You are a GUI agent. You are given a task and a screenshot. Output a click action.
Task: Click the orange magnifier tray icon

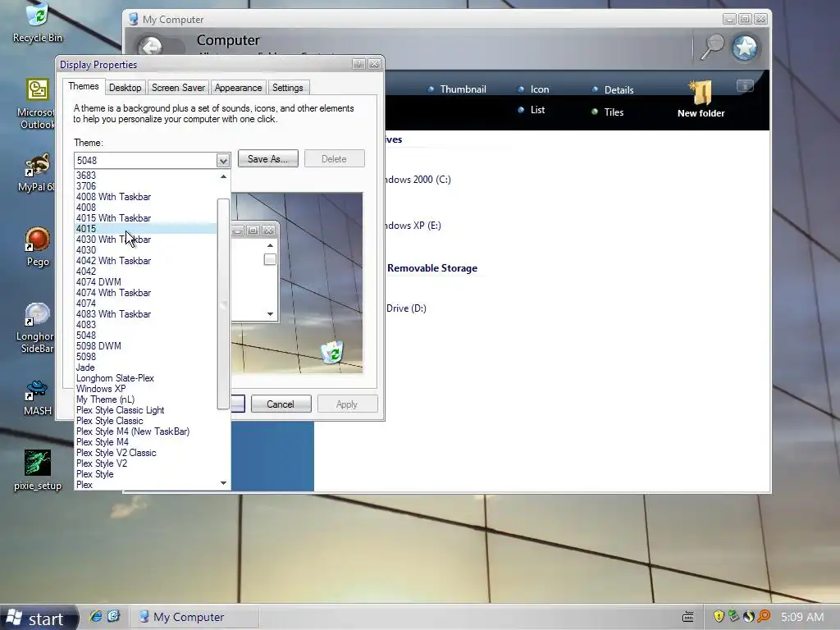tap(764, 616)
